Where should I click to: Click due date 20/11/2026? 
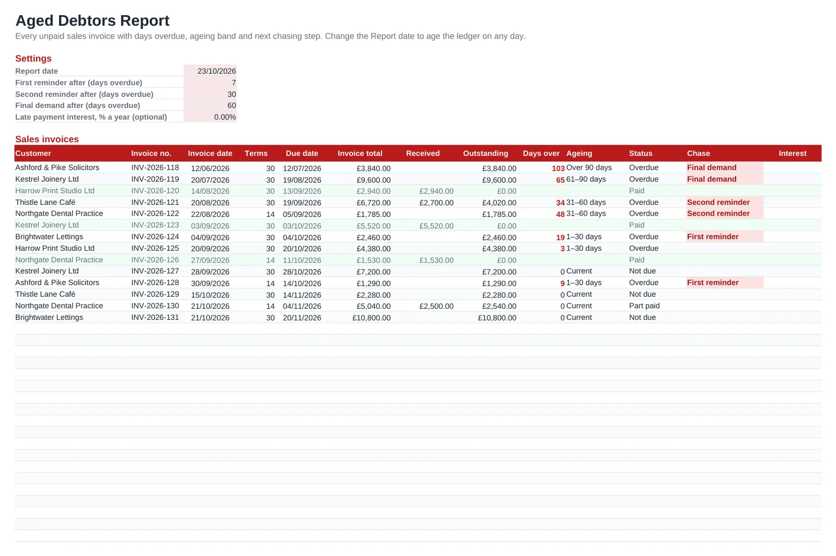pos(302,318)
